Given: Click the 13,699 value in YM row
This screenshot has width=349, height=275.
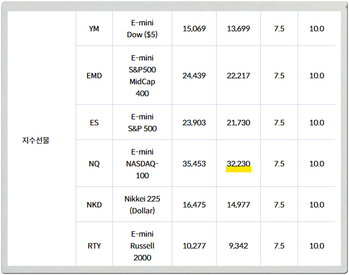Looking at the screenshot, I should tap(238, 28).
